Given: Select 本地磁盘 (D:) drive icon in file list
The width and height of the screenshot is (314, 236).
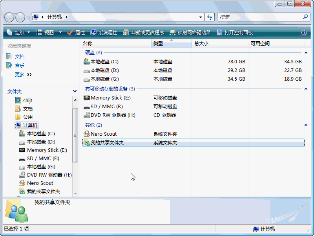Looking at the screenshot, I should coord(86,71).
